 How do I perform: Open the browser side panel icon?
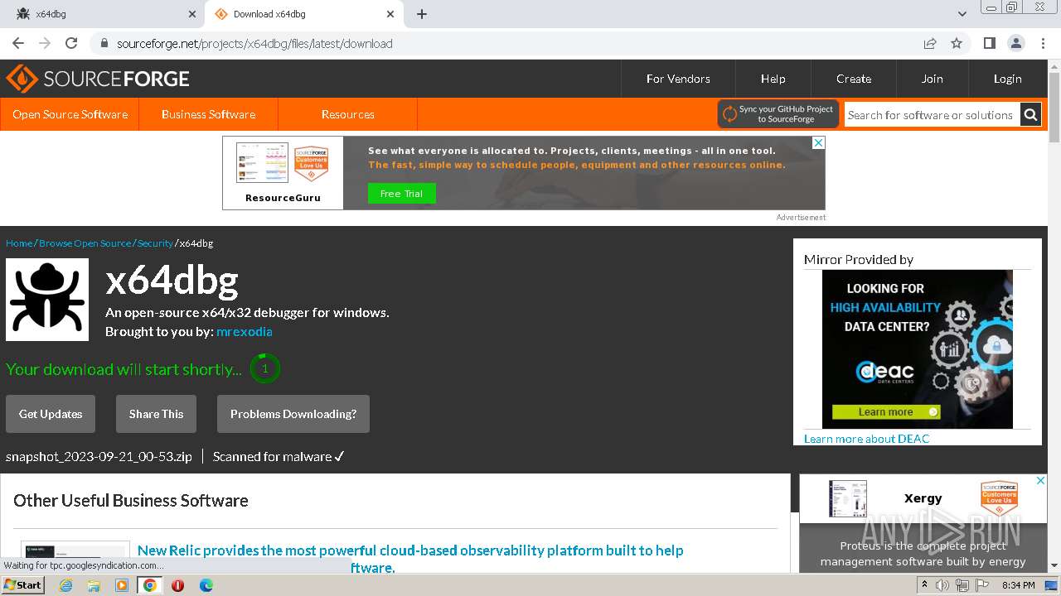(x=989, y=43)
